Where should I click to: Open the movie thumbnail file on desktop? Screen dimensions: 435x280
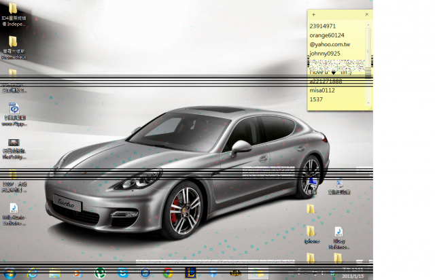(x=14, y=148)
